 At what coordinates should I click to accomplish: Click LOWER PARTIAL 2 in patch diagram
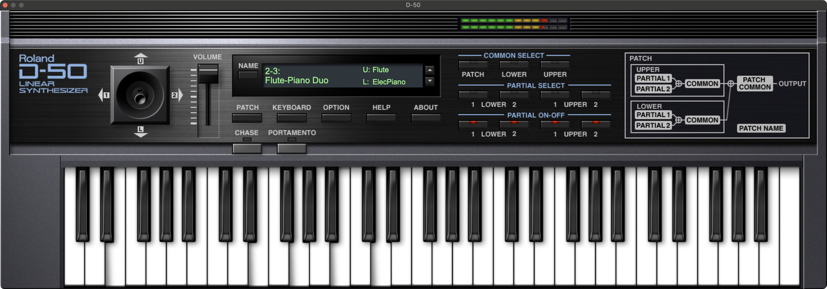[x=653, y=125]
